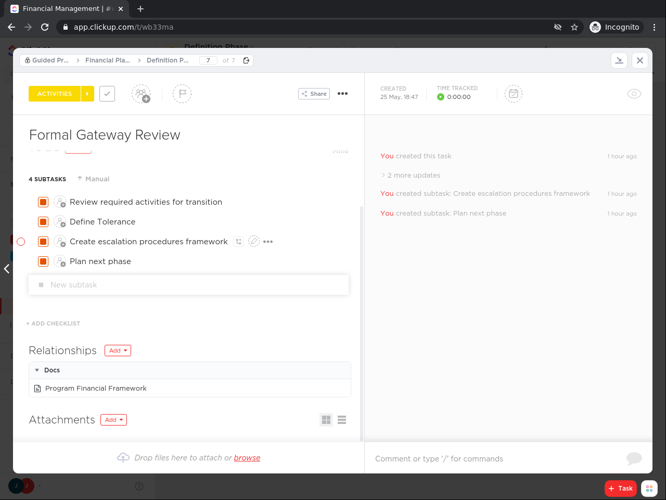Advance to next status with arrow button
The height and width of the screenshot is (500, 666).
pyautogui.click(x=87, y=94)
